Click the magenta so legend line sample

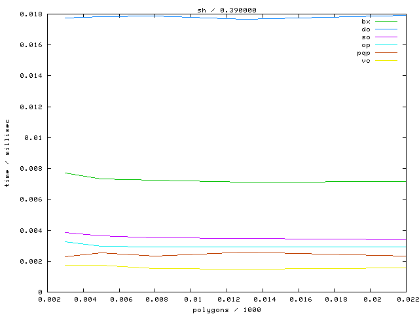pos(386,37)
